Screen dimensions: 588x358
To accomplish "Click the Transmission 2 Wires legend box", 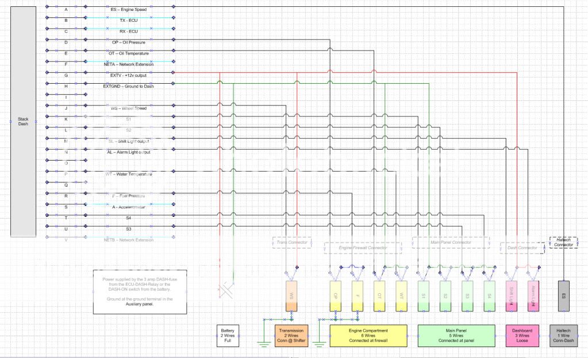I will pyautogui.click(x=291, y=336).
